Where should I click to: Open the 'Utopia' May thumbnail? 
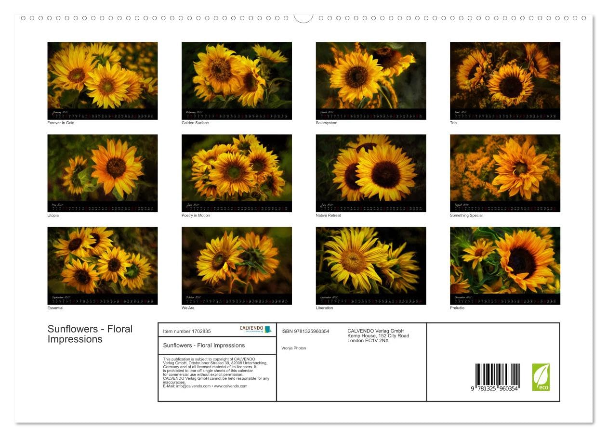[x=103, y=173]
